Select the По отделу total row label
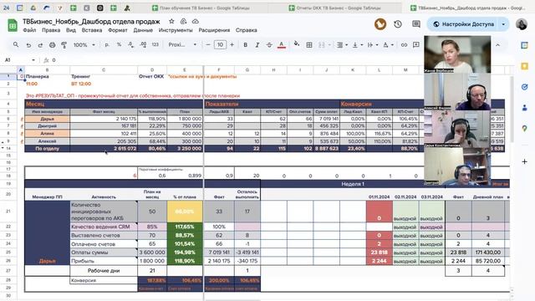The image size is (535, 301). point(47,149)
